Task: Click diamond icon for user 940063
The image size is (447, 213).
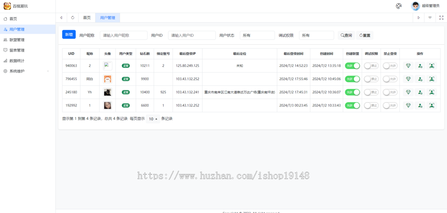Action: [x=409, y=66]
